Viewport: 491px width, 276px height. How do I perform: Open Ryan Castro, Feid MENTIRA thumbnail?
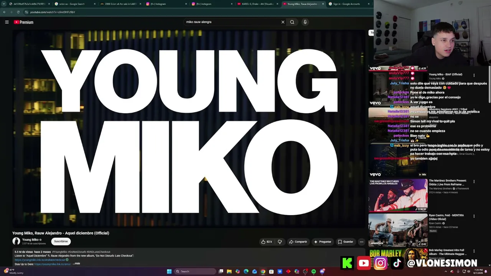(x=398, y=230)
